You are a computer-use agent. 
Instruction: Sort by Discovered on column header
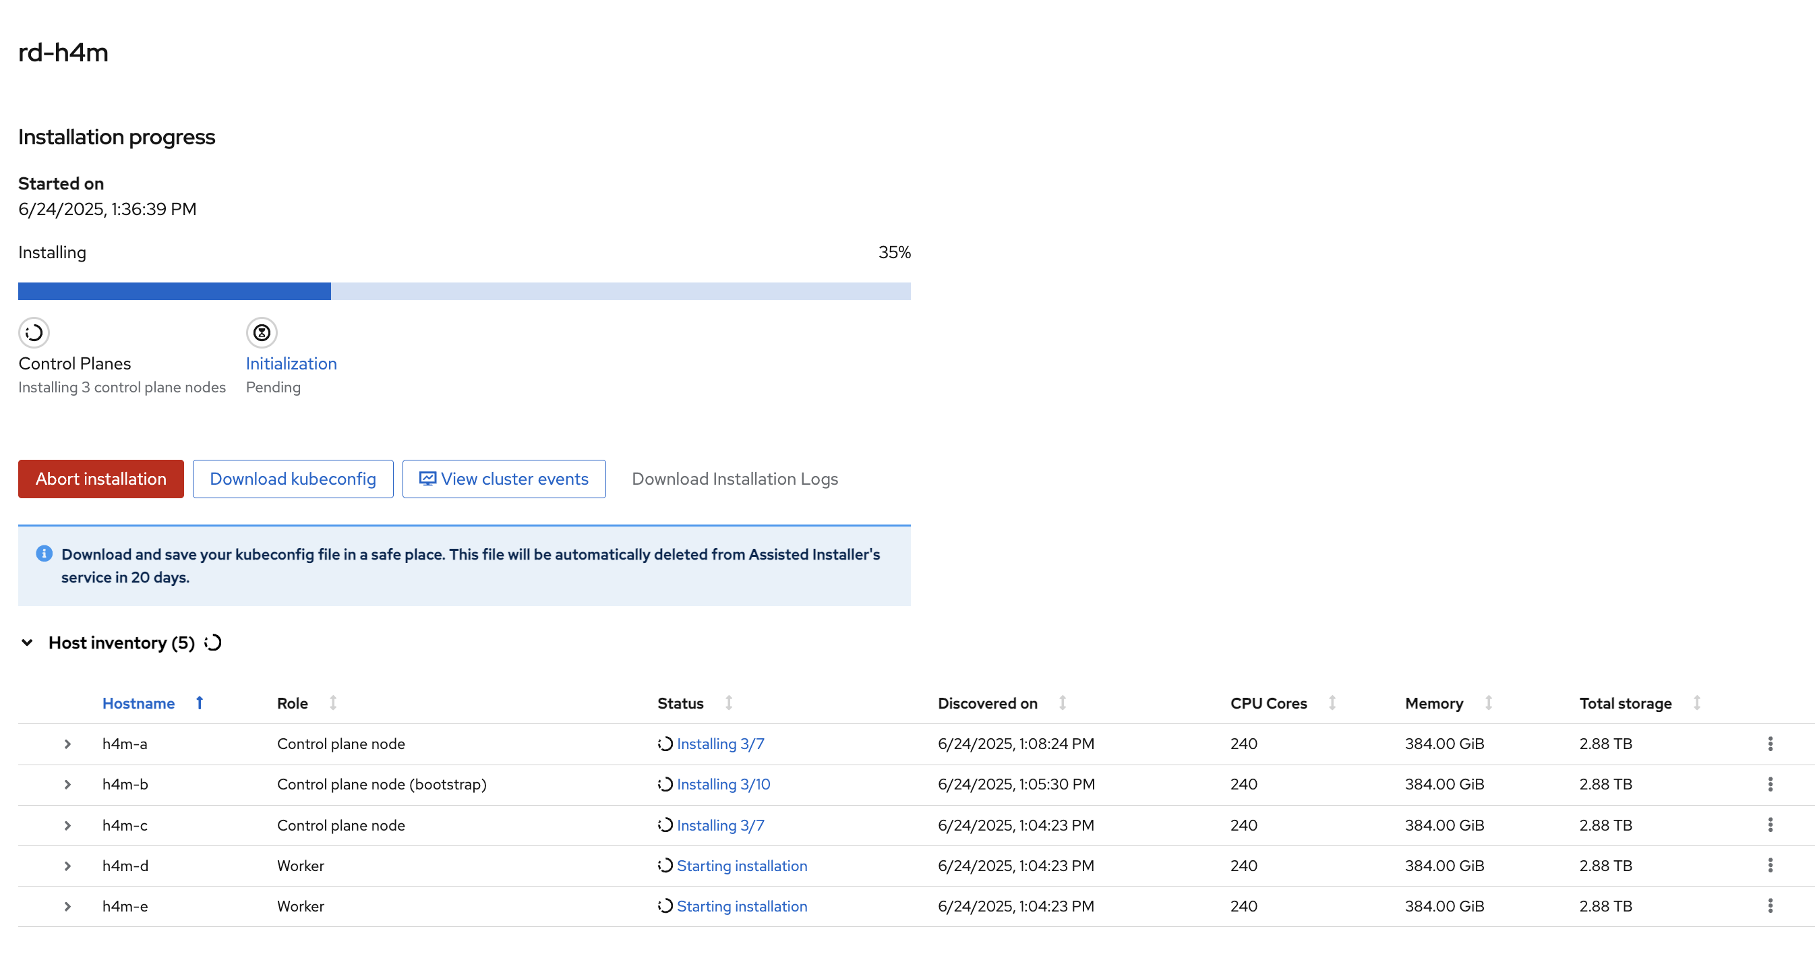(987, 703)
